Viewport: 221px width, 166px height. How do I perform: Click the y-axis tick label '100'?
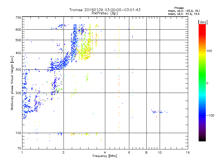[x=18, y=133]
